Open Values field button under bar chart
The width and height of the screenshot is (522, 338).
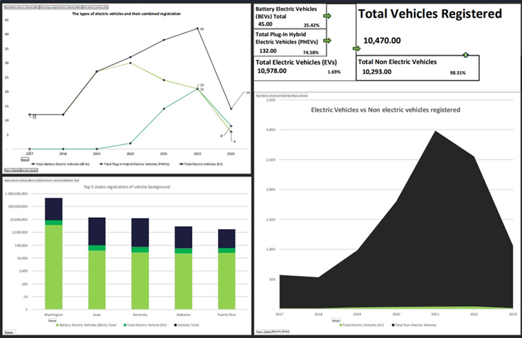[52, 319]
